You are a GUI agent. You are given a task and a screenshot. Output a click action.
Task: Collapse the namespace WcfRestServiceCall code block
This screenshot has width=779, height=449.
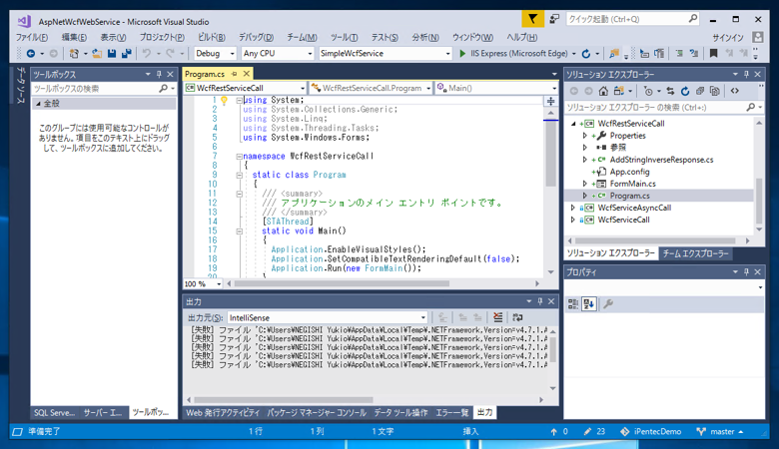coord(239,157)
